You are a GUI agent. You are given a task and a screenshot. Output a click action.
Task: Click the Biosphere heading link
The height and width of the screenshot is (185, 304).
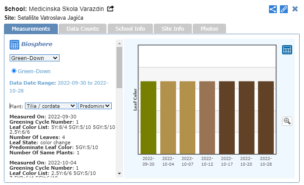point(37,44)
